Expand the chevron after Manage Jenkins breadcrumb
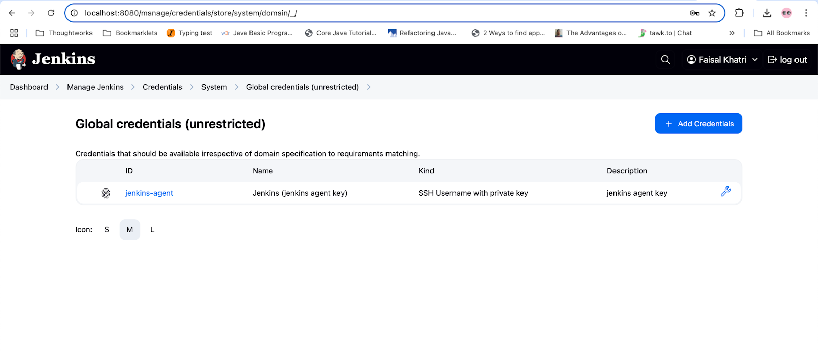The image size is (818, 351). click(x=133, y=87)
